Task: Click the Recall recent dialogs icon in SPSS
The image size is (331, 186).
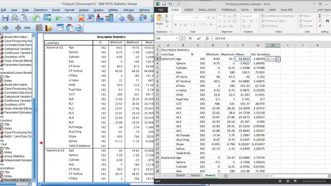Action: (47, 18)
